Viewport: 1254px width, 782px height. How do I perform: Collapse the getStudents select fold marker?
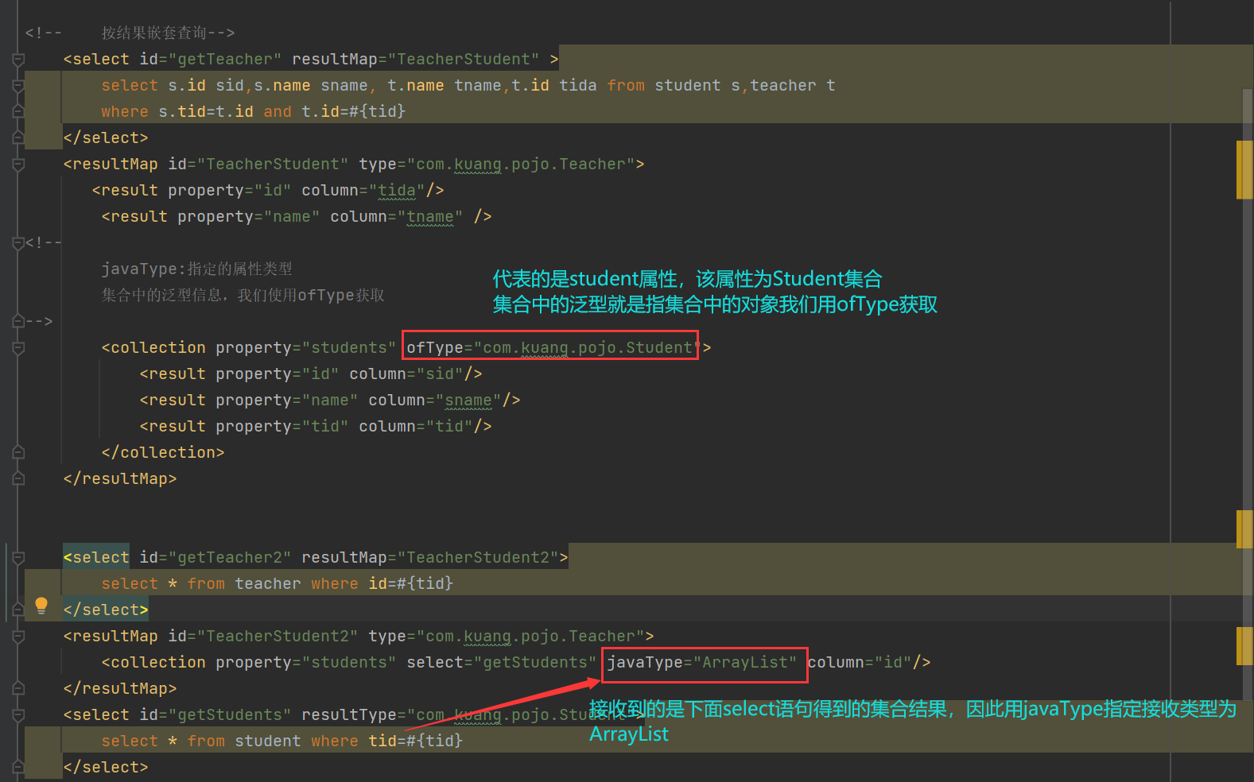pos(18,715)
